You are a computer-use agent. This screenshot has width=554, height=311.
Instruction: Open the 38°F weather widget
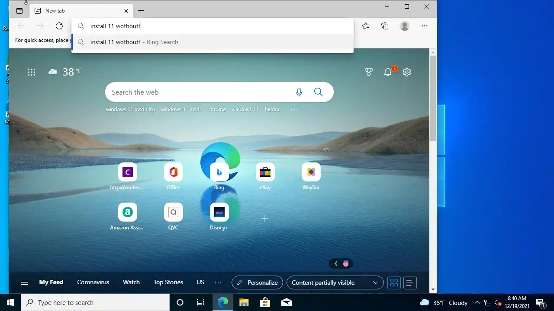(x=65, y=72)
